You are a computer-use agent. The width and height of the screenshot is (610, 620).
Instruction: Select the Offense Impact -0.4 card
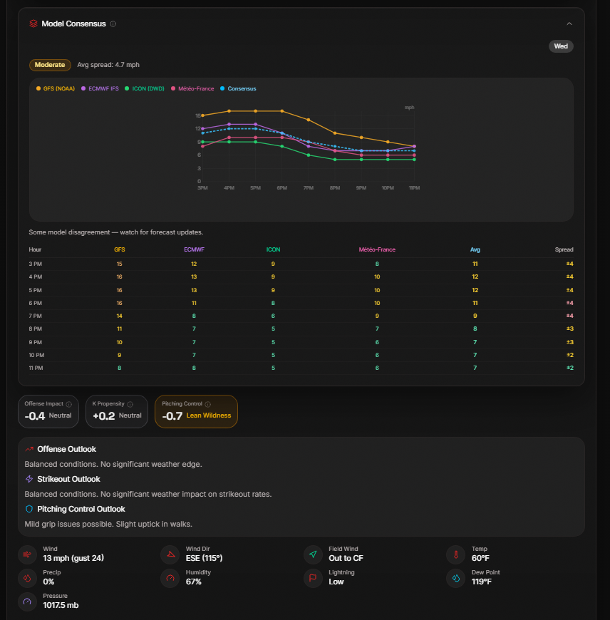(48, 411)
